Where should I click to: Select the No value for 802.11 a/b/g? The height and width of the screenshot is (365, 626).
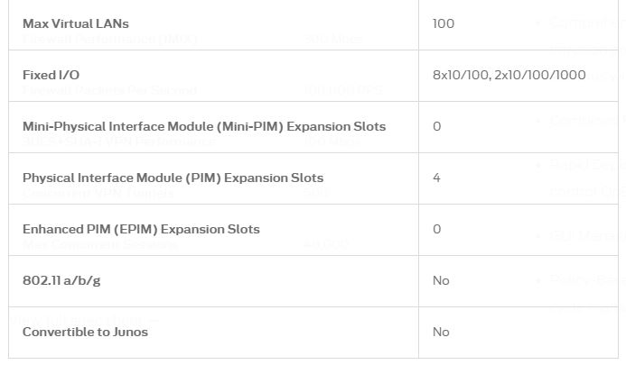point(441,280)
